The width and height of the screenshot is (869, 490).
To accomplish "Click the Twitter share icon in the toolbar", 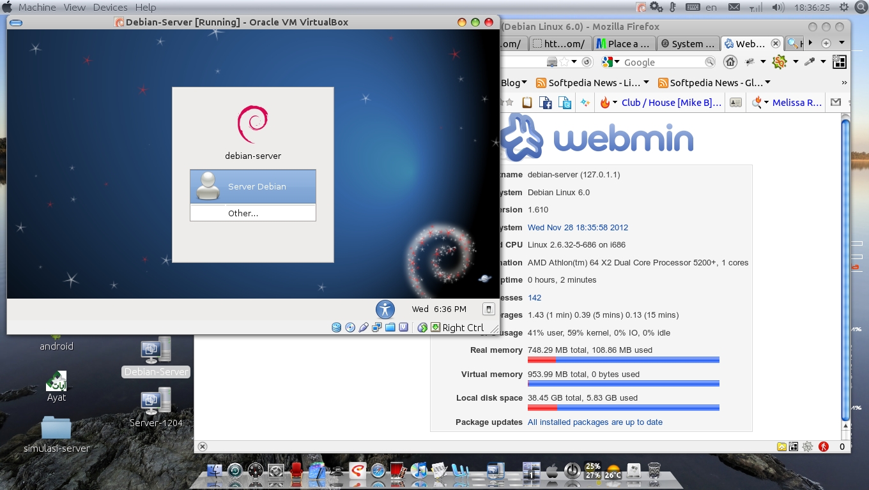I will [565, 102].
